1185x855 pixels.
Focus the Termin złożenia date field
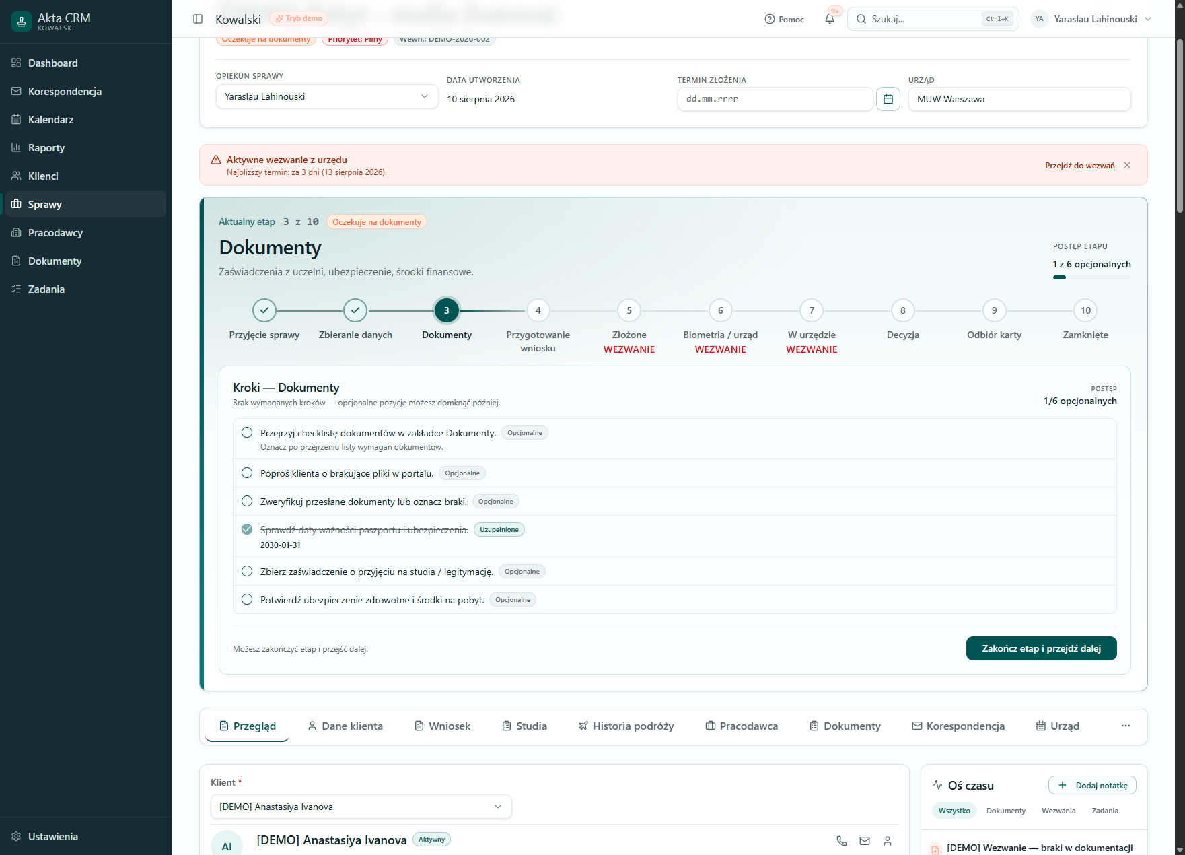775,99
